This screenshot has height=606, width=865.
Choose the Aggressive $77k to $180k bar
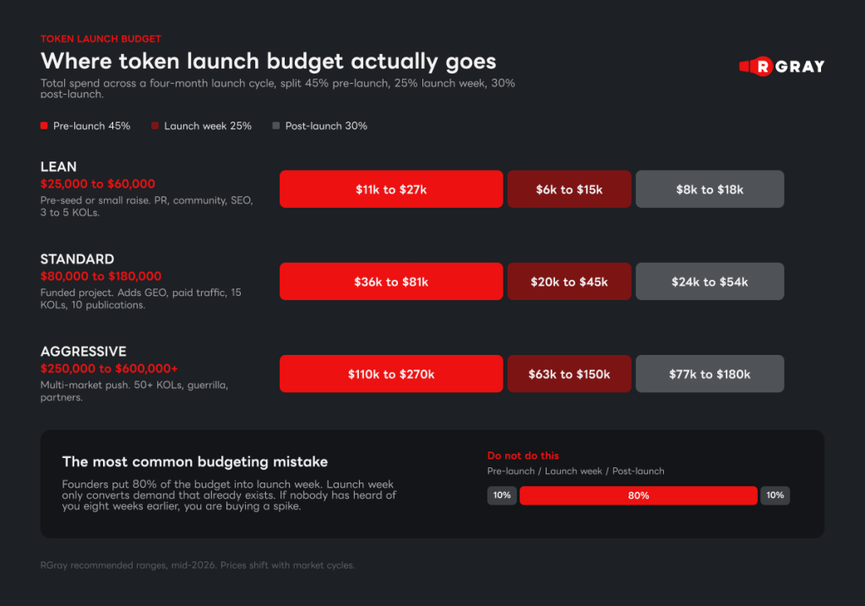coord(710,374)
